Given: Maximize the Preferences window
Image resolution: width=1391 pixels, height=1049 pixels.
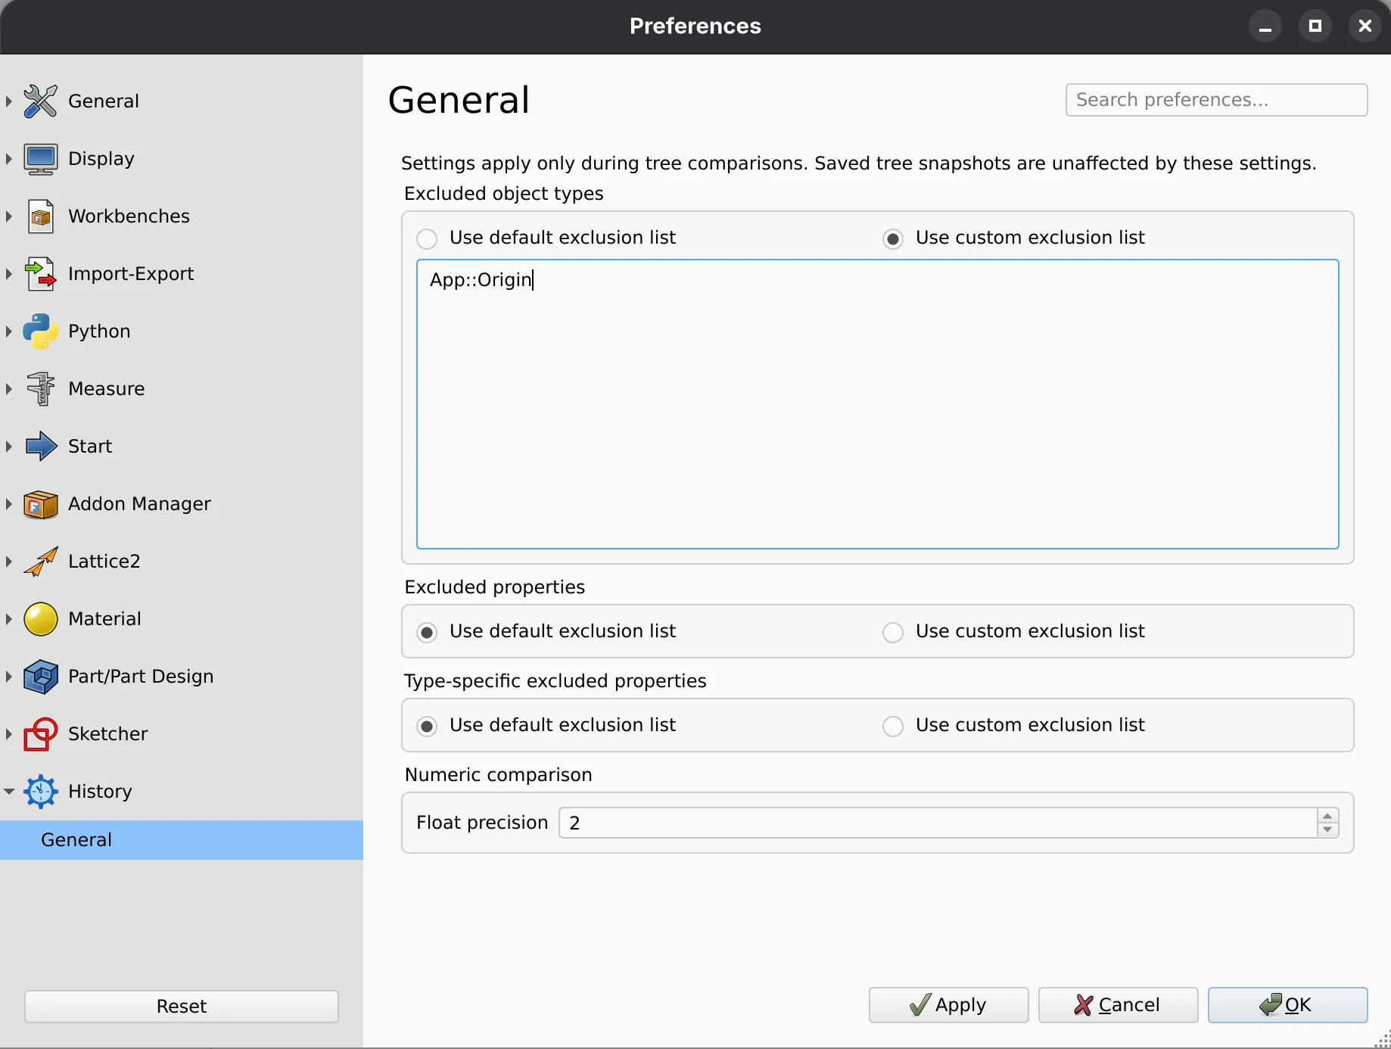Looking at the screenshot, I should 1315,26.
